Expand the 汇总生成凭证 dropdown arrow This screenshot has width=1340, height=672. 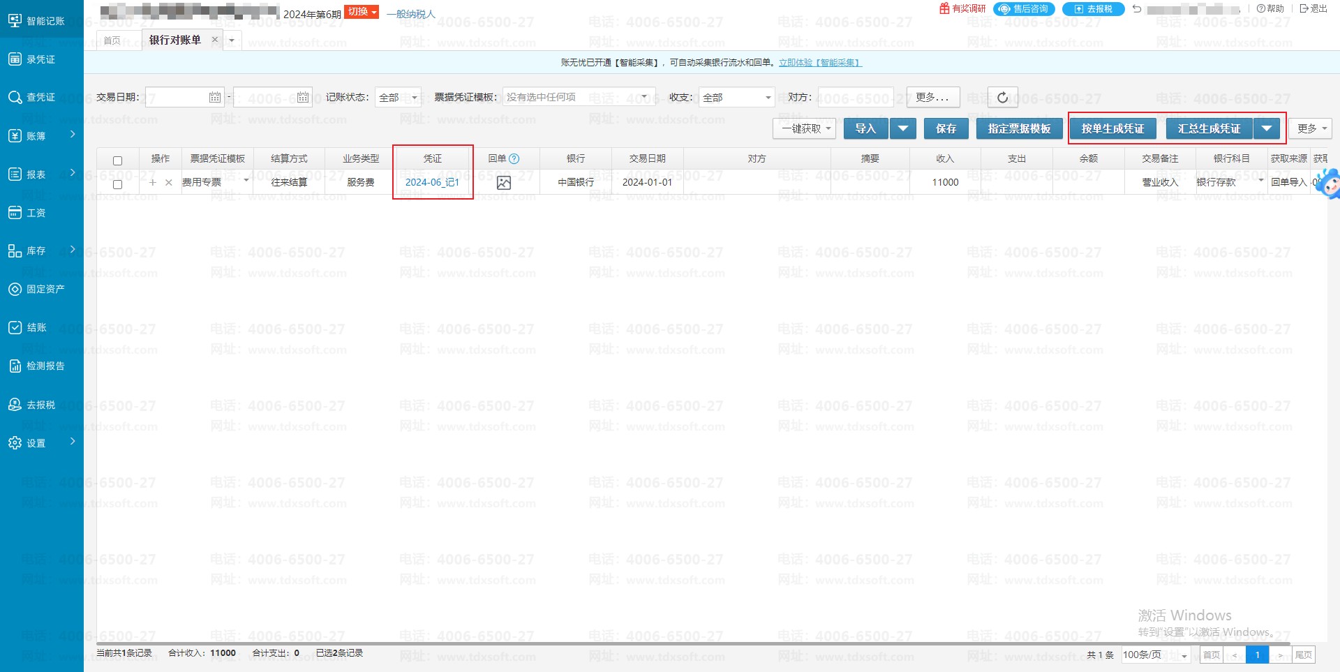(x=1266, y=128)
